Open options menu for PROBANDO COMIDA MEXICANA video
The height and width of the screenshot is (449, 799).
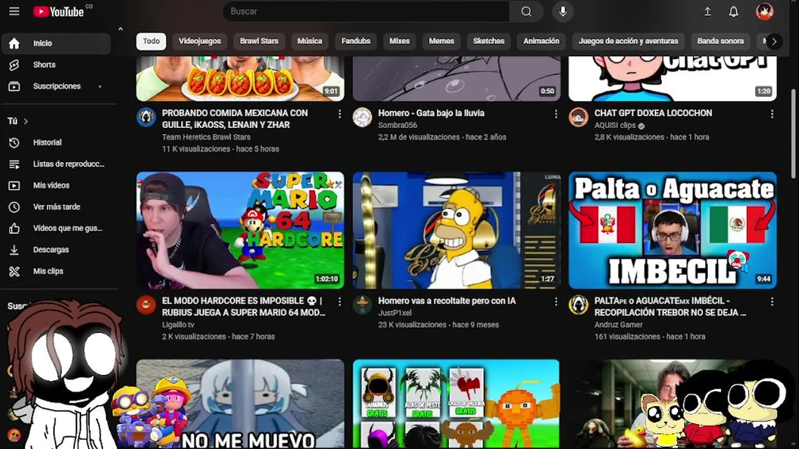tap(340, 114)
